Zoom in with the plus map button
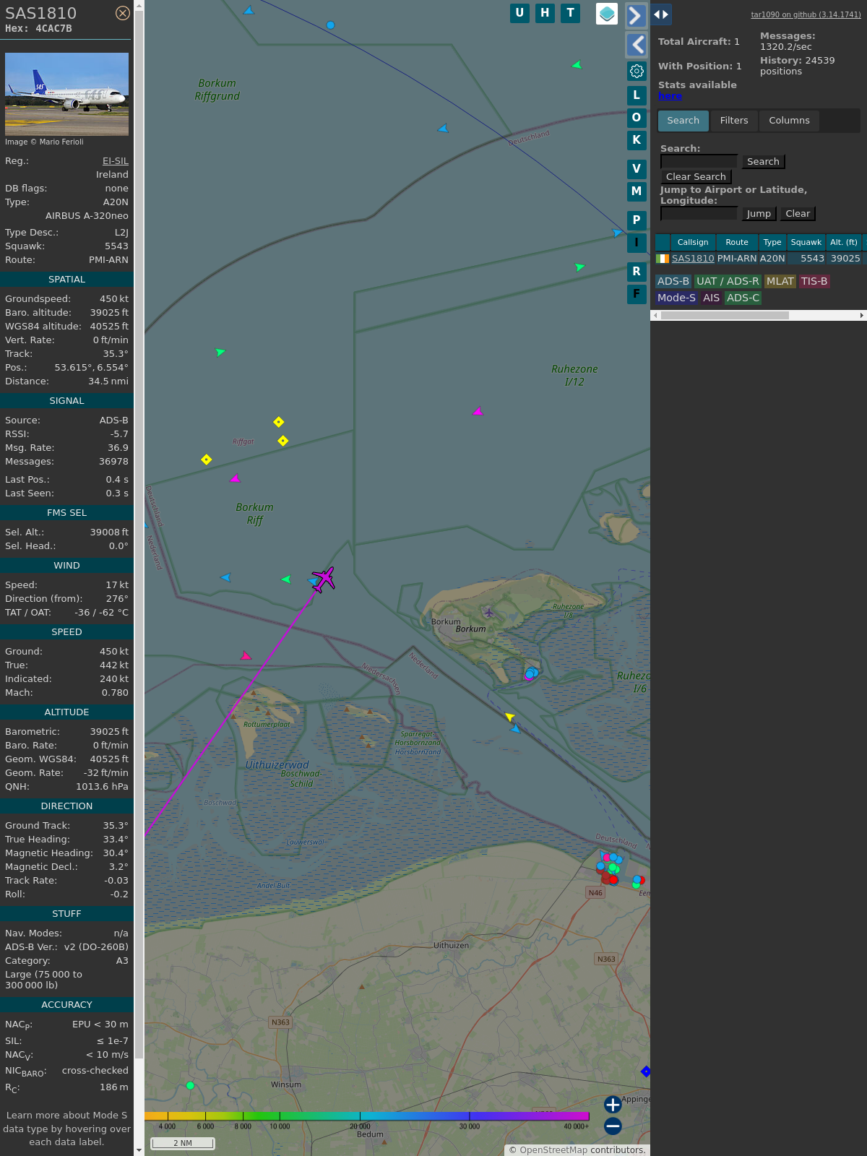This screenshot has width=867, height=1156. (613, 1104)
